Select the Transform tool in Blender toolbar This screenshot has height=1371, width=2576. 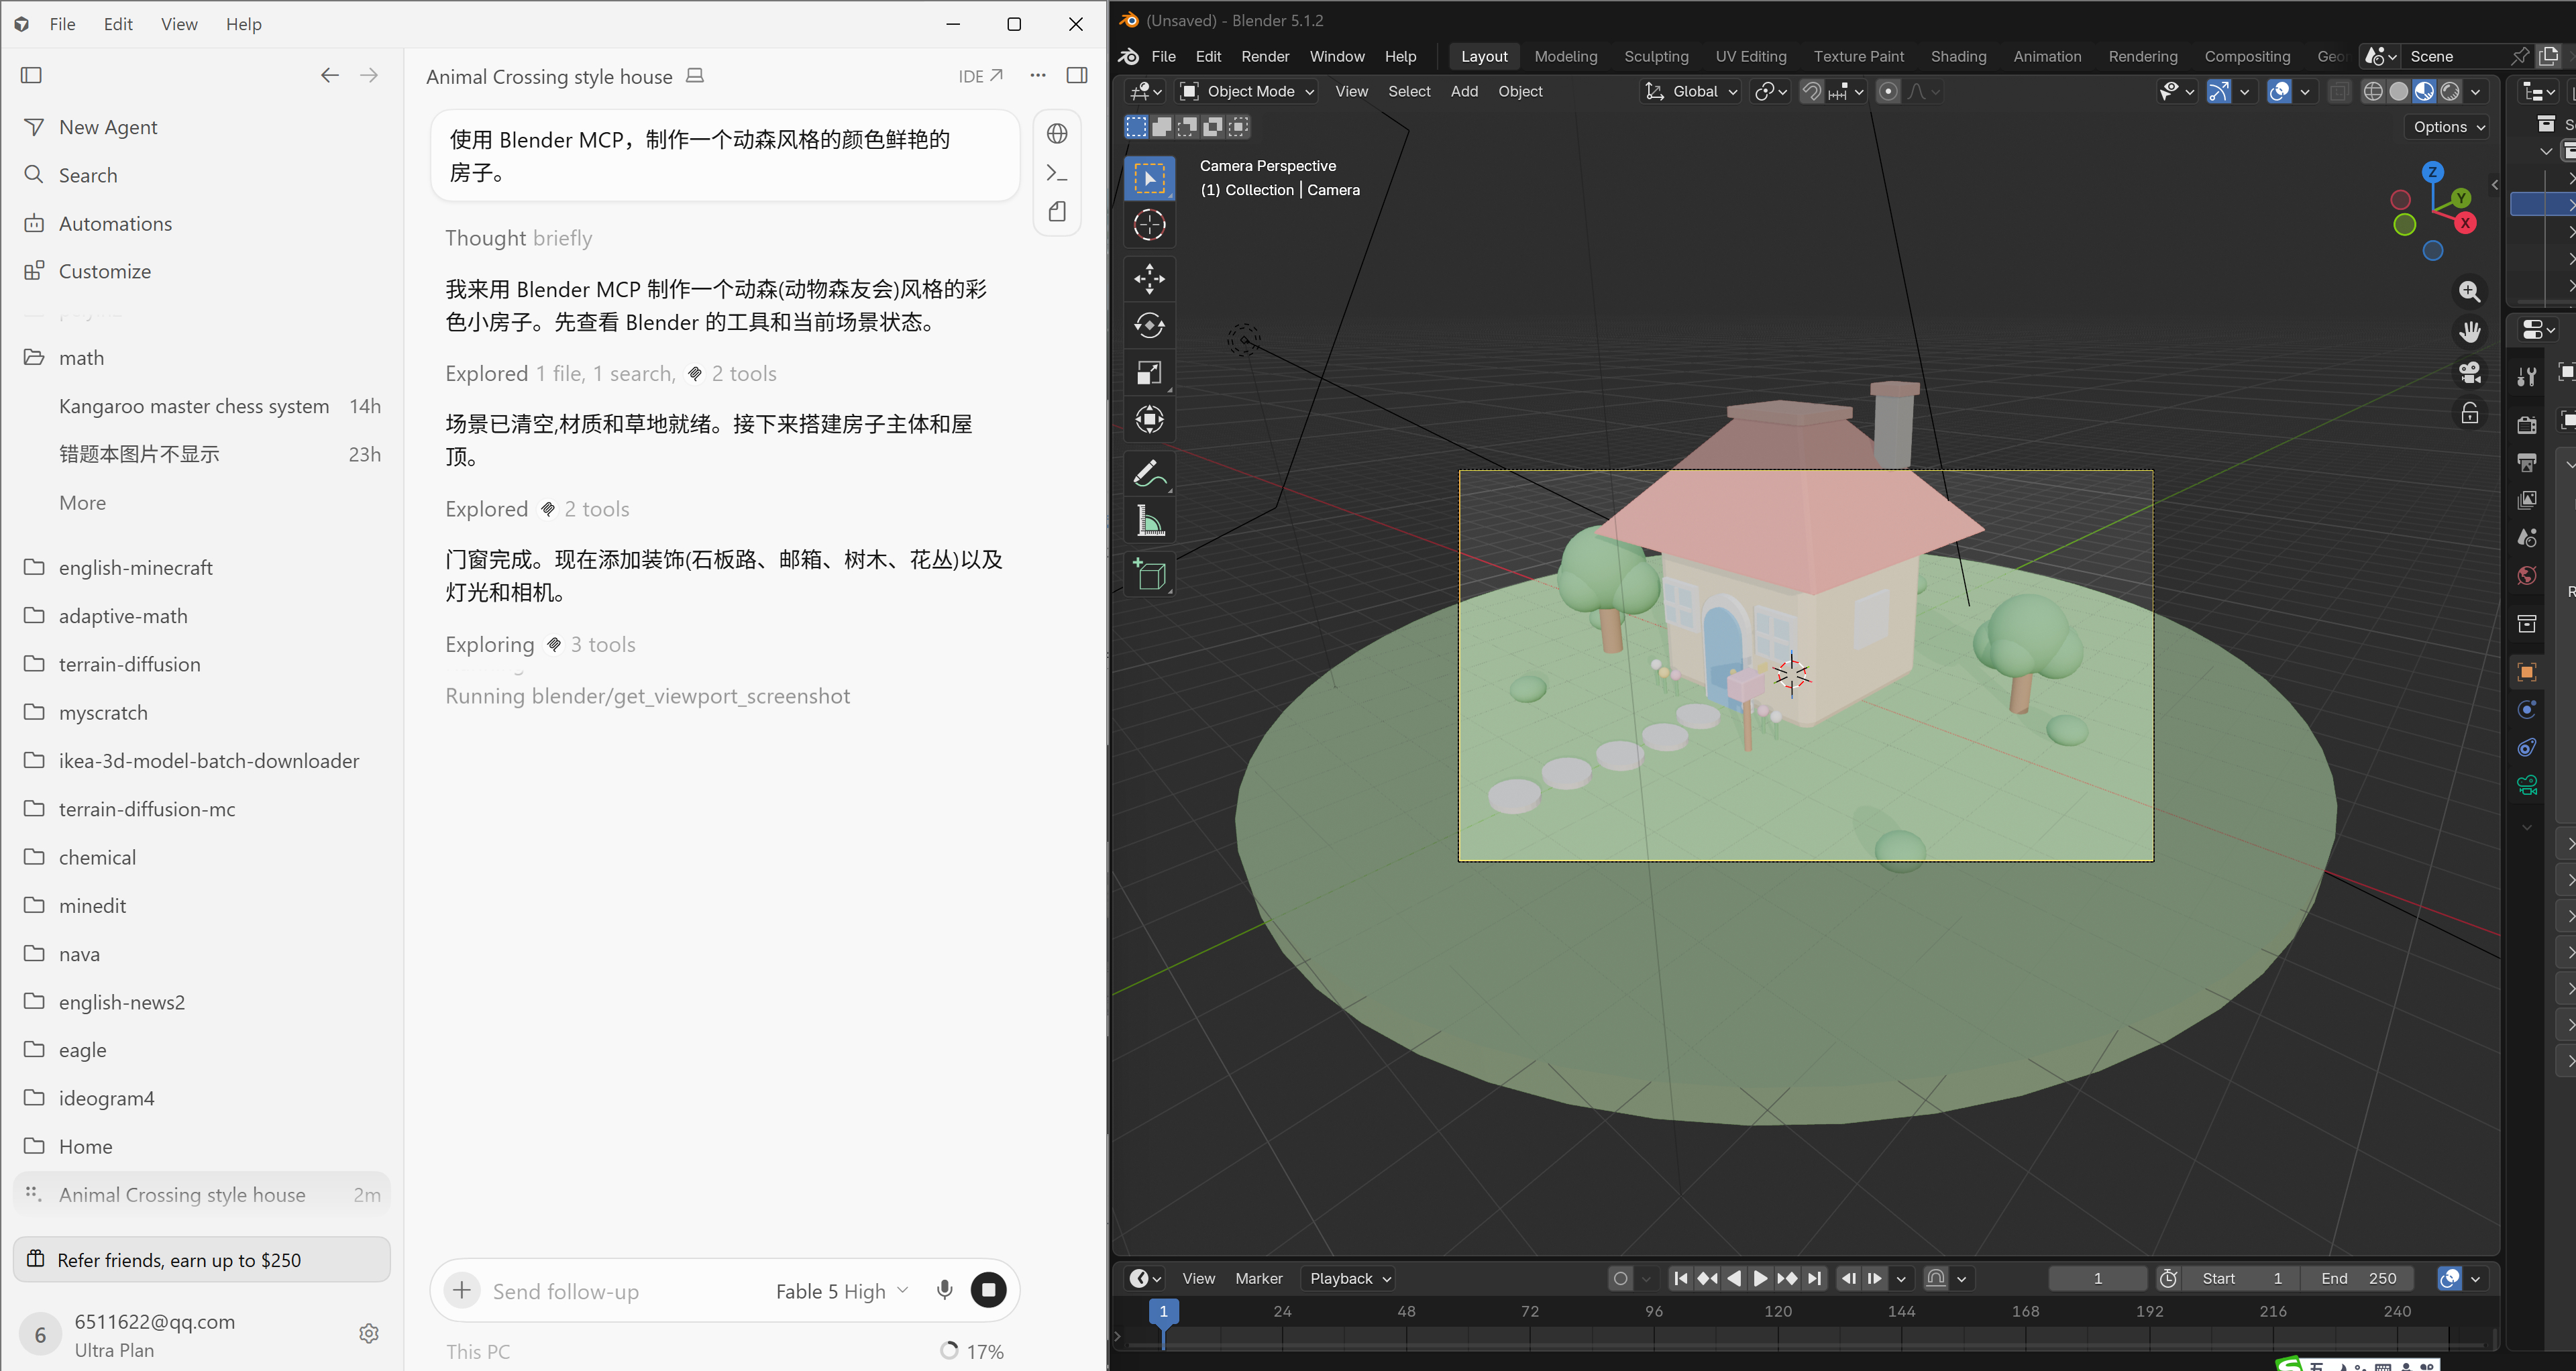(x=1149, y=420)
